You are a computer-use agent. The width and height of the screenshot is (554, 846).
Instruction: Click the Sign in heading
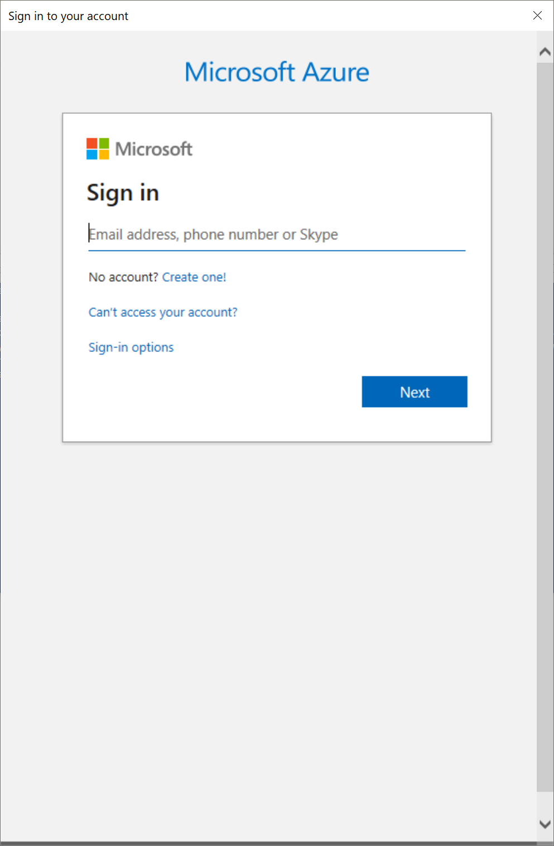coord(123,193)
